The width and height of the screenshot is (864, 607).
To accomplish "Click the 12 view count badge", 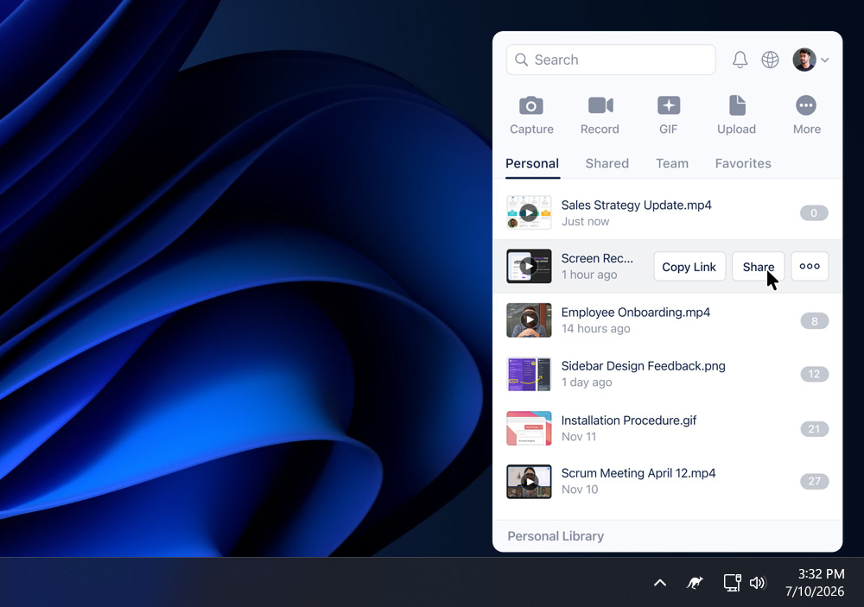I will pyautogui.click(x=814, y=375).
